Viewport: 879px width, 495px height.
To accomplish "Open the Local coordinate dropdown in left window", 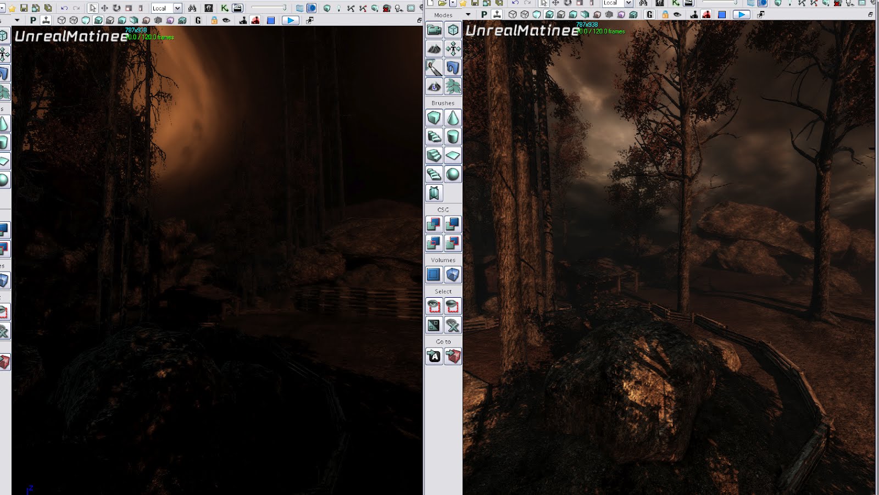I will click(177, 8).
